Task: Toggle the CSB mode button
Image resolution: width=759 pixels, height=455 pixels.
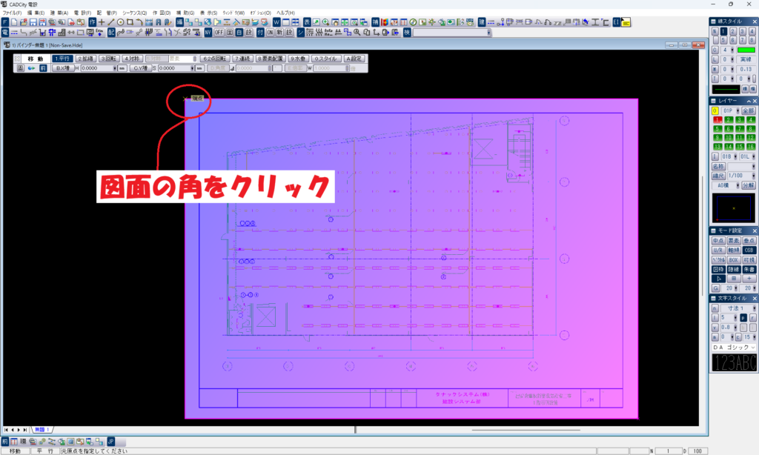Action: [x=749, y=250]
